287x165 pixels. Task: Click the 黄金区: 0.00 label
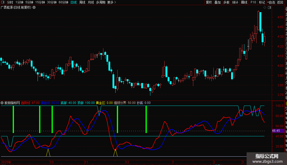(x=104, y=103)
